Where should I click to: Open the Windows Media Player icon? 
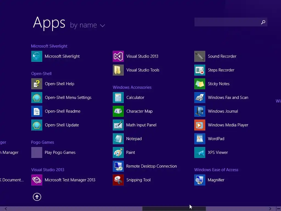pyautogui.click(x=200, y=125)
